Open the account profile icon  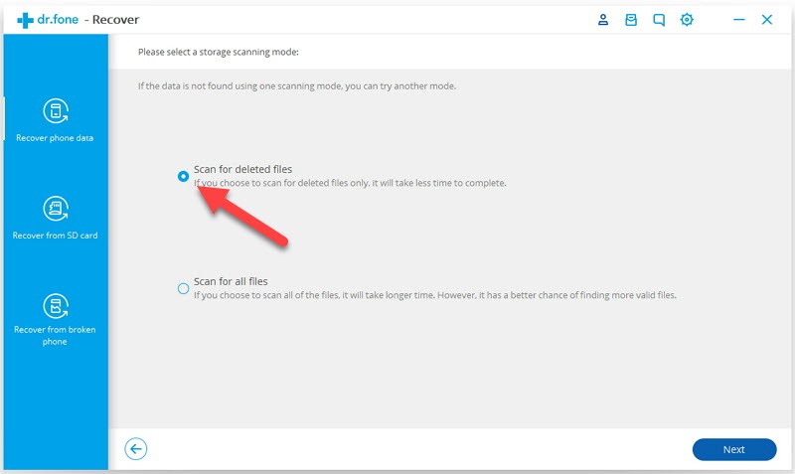[x=603, y=20]
